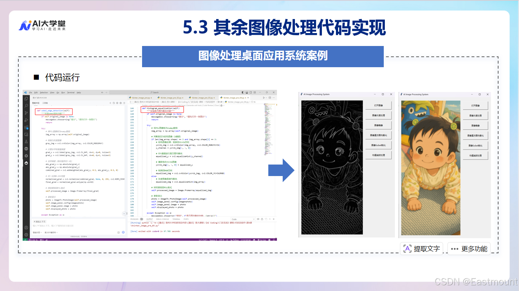Open Extensions view with badge

click(26, 127)
